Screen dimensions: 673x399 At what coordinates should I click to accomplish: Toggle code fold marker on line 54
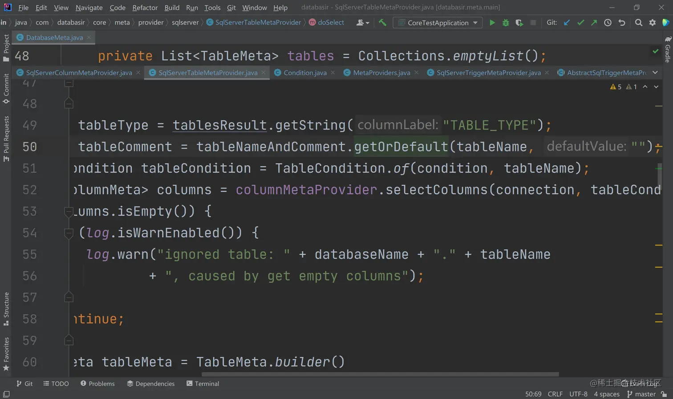69,233
